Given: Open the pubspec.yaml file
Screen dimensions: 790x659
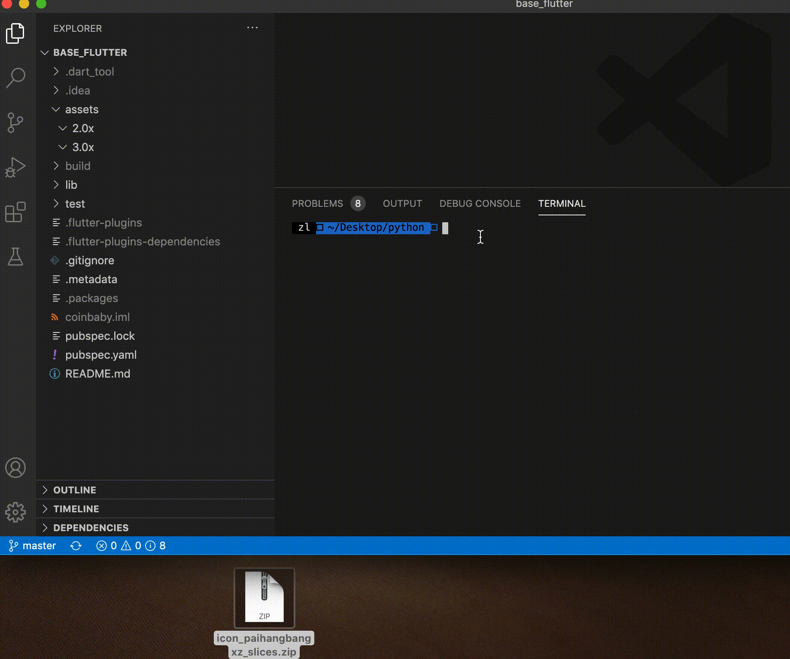Looking at the screenshot, I should (x=155, y=355).
